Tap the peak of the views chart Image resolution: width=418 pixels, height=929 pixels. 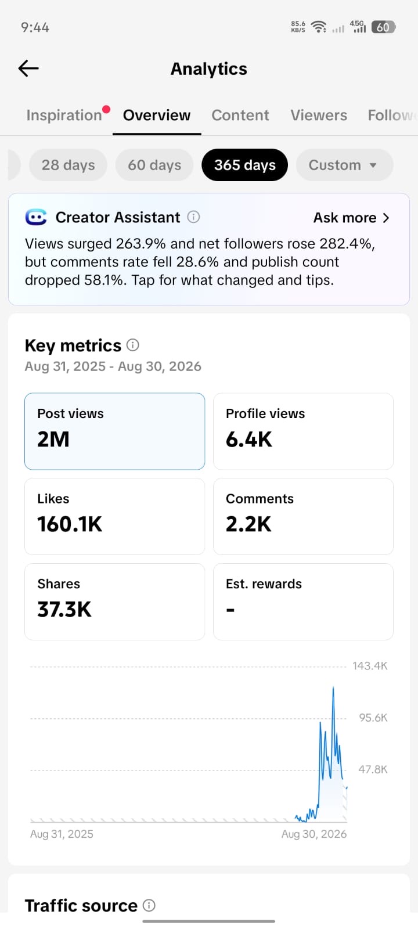pyautogui.click(x=333, y=689)
